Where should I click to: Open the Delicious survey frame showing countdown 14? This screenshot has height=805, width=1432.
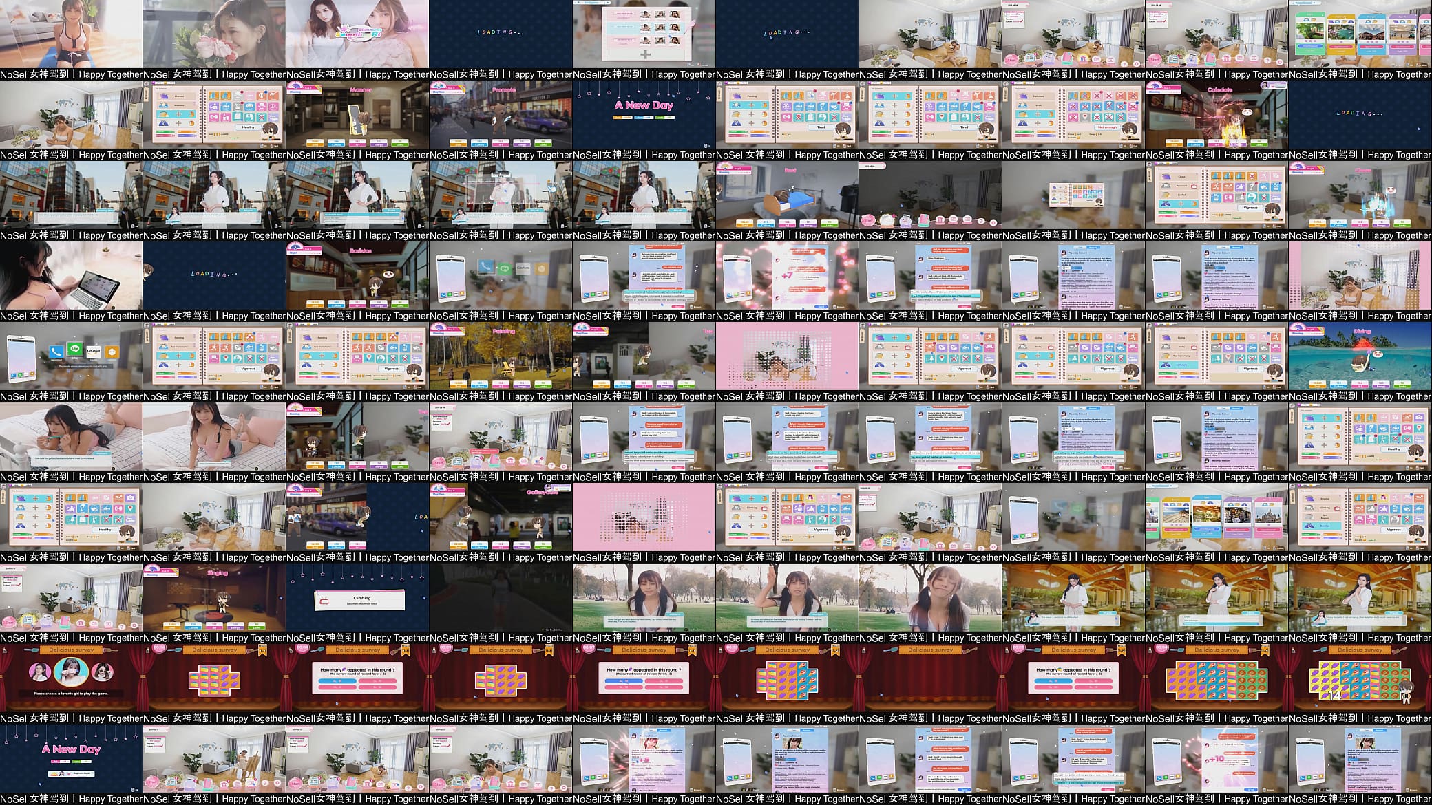point(1360,678)
